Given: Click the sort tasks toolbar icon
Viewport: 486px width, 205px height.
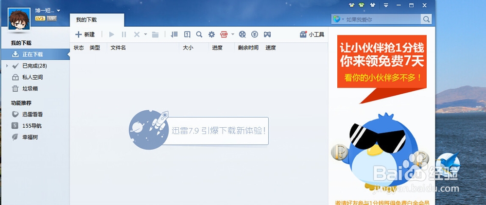Looking at the screenshot, I should [x=174, y=34].
